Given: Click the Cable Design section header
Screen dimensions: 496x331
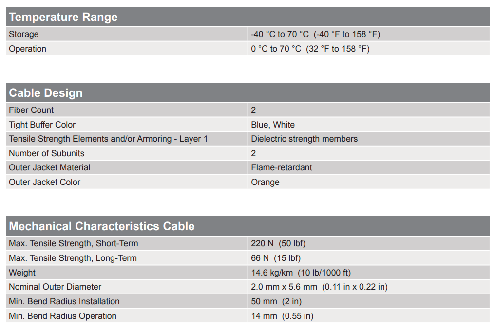Looking at the screenshot, I should point(46,93).
